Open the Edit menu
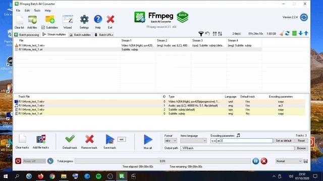Image resolution: width=323 pixels, height=181 pixels. [x=27, y=11]
